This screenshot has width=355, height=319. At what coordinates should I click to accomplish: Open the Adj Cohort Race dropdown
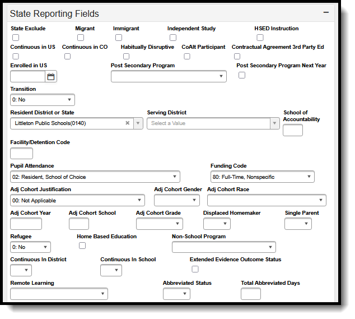(x=267, y=200)
